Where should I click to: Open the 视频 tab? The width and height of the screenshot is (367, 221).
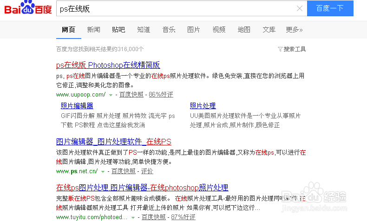click(219, 30)
